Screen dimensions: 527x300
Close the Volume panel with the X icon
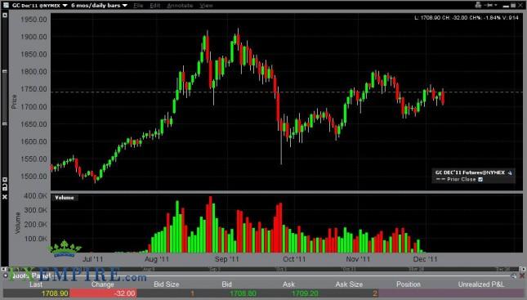(x=5, y=197)
